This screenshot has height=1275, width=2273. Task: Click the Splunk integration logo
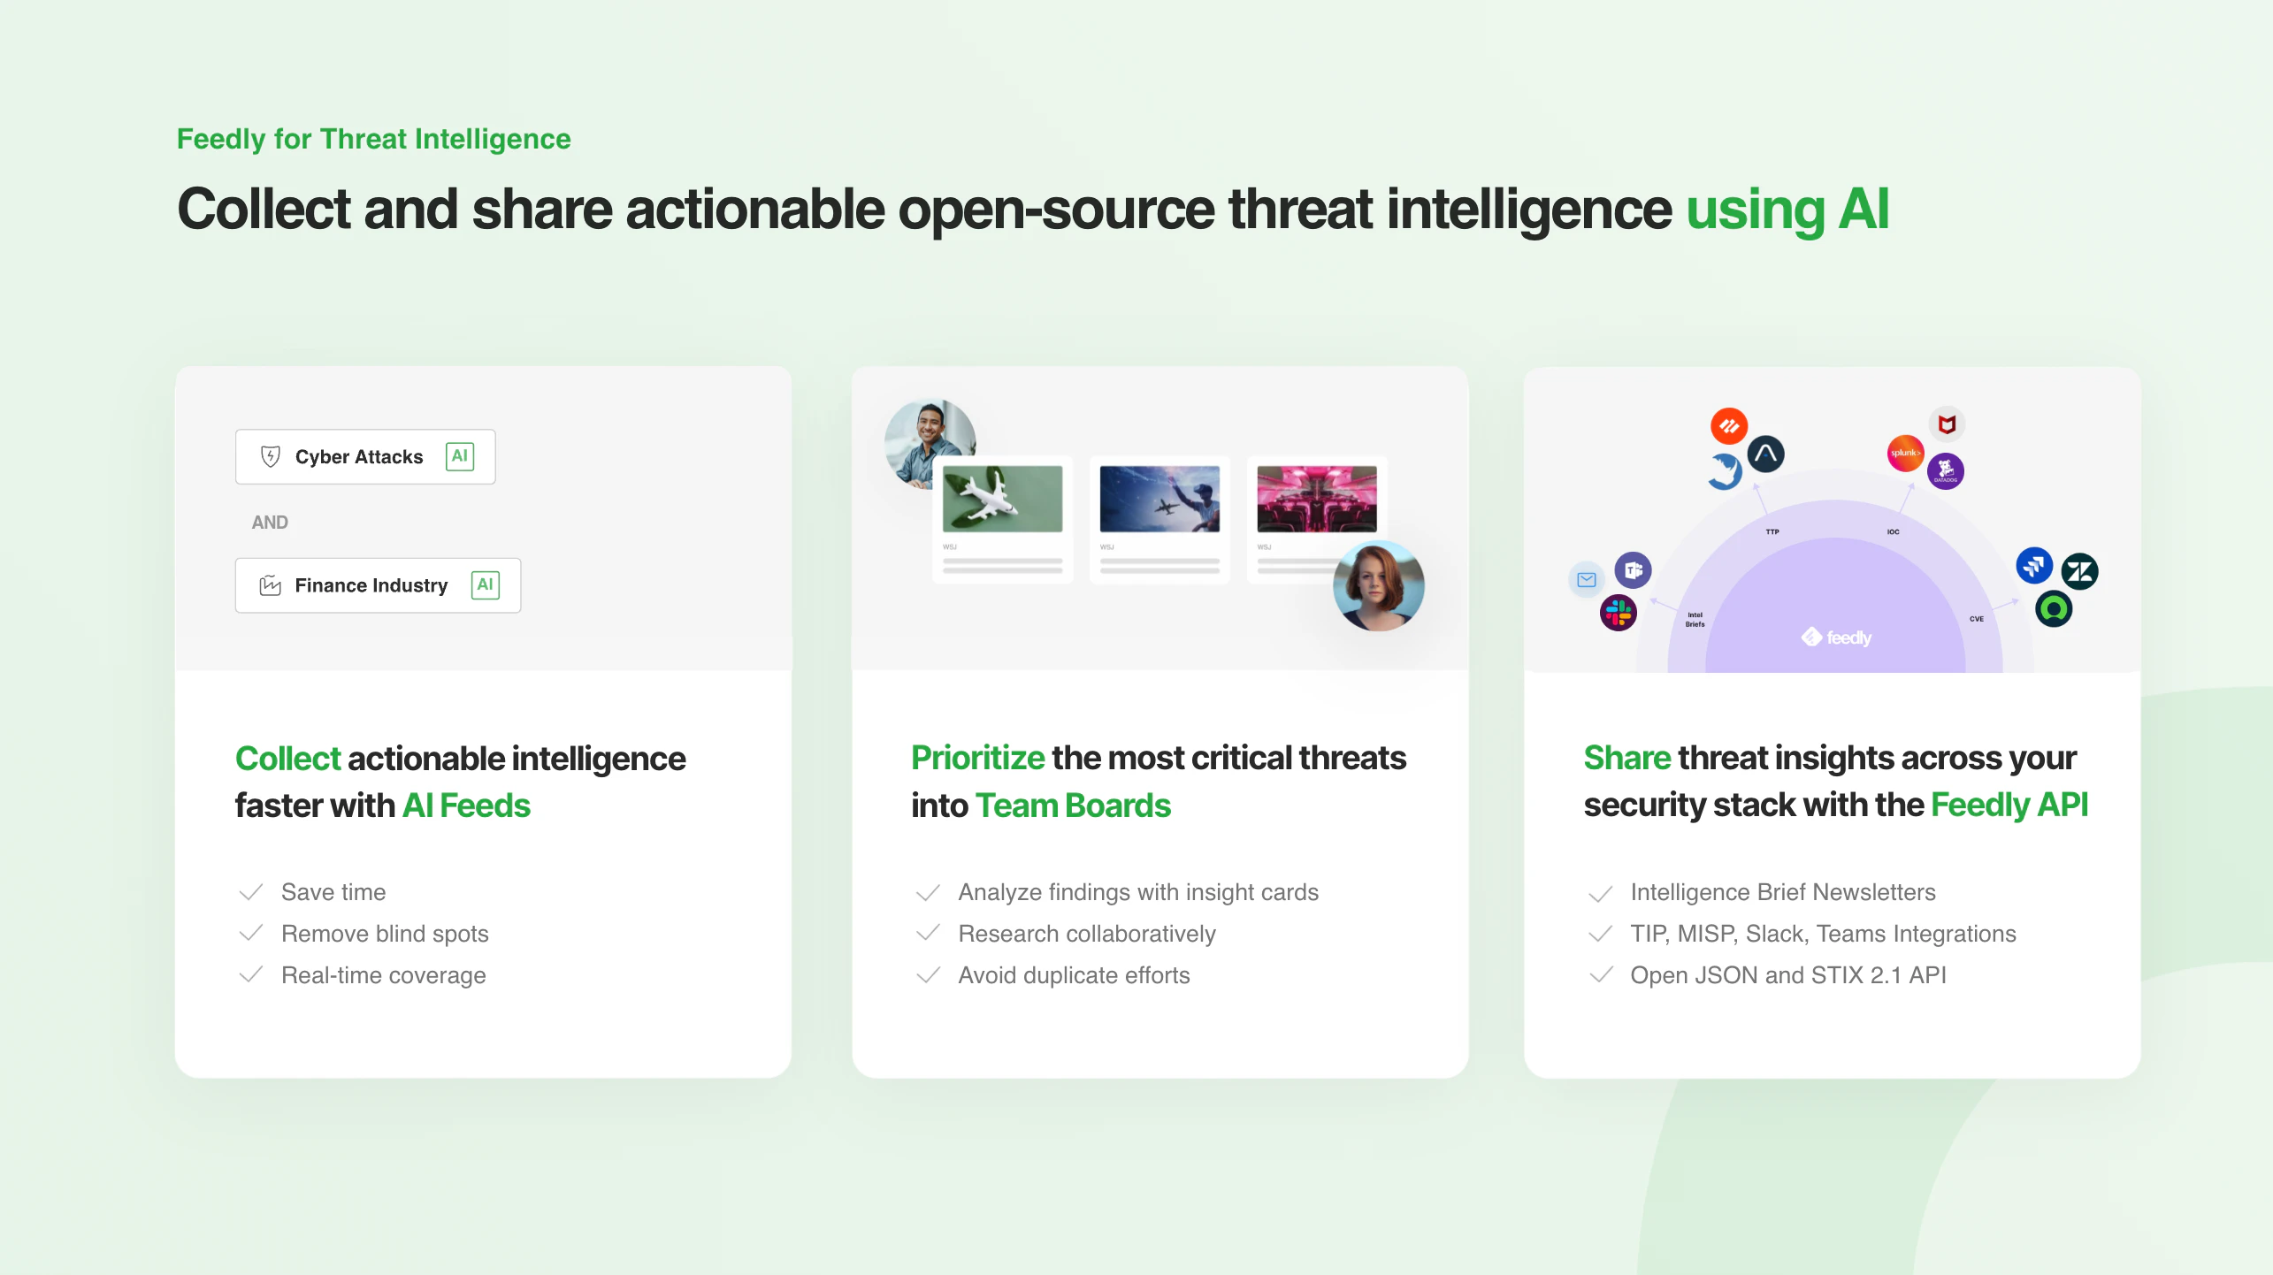[1906, 453]
